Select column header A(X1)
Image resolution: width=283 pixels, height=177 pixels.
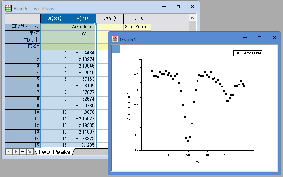[x=54, y=19]
